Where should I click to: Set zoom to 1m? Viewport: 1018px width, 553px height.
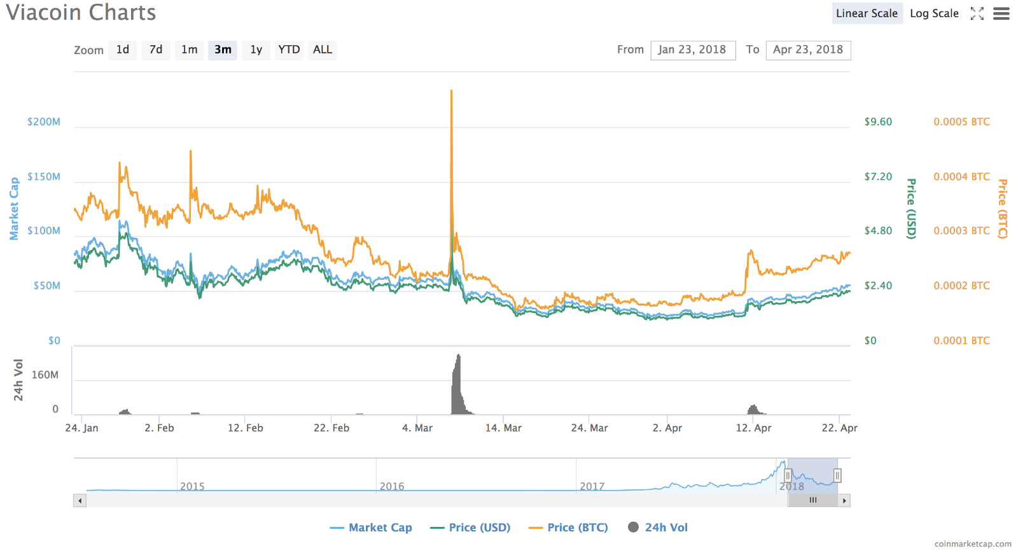point(189,50)
